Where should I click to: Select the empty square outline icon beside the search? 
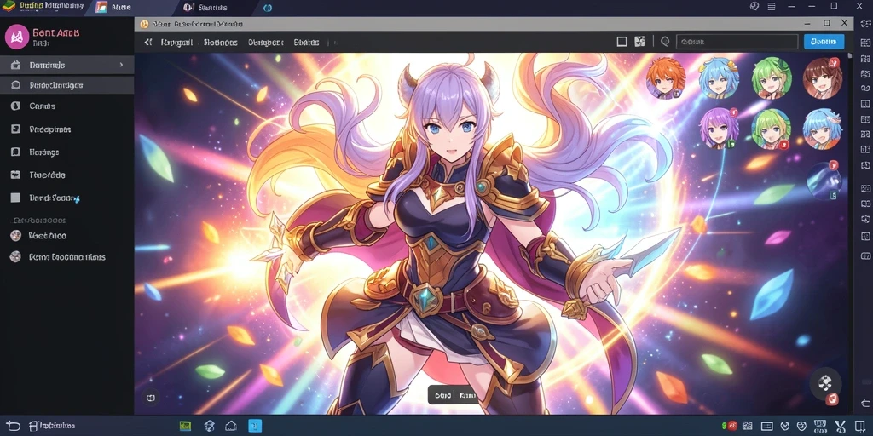[622, 42]
